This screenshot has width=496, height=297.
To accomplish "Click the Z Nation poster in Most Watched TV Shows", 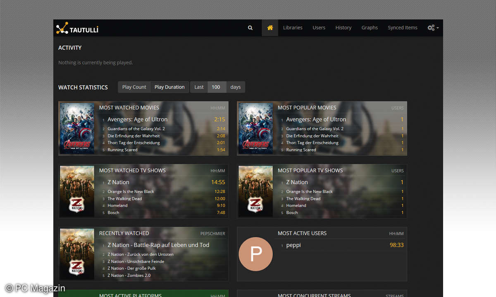I will click(77, 191).
